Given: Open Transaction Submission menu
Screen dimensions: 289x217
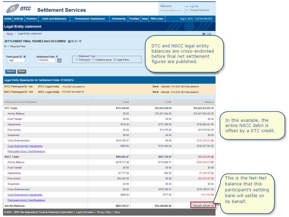Looking at the screenshot, I should click(90, 19).
